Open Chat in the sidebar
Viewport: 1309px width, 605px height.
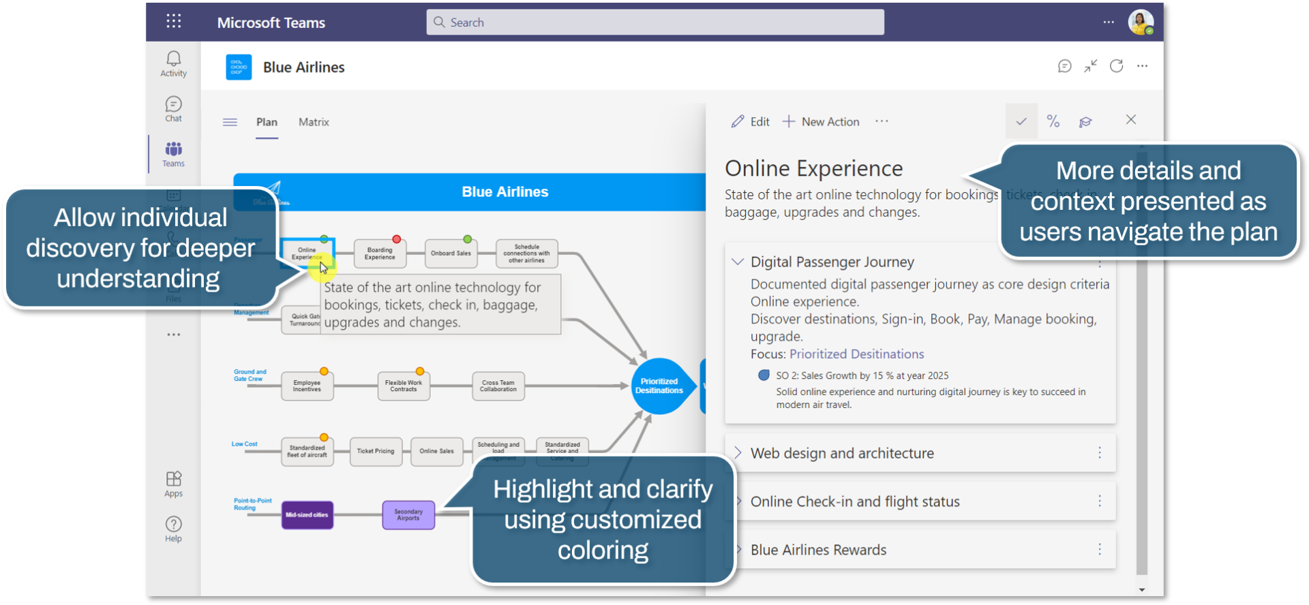pos(173,109)
